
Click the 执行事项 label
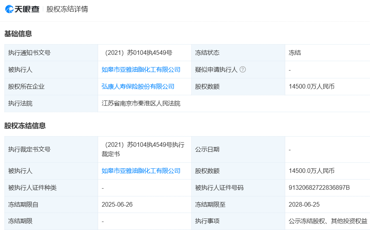point(207,221)
